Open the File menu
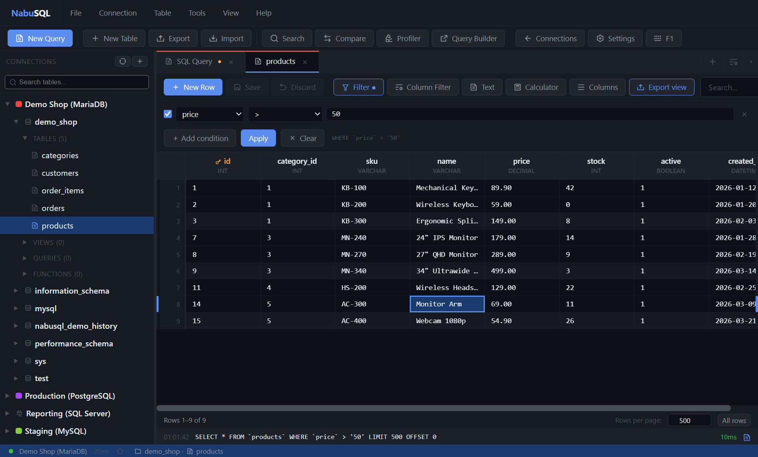Image resolution: width=758 pixels, height=457 pixels. pyautogui.click(x=76, y=13)
